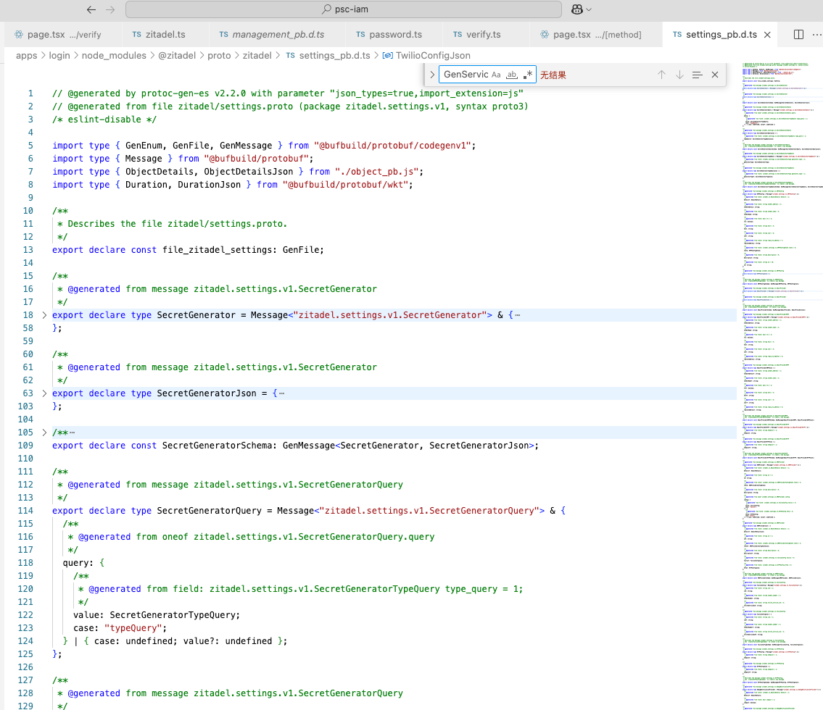
Task: Click the proto breadcrumb
Action: click(x=219, y=56)
